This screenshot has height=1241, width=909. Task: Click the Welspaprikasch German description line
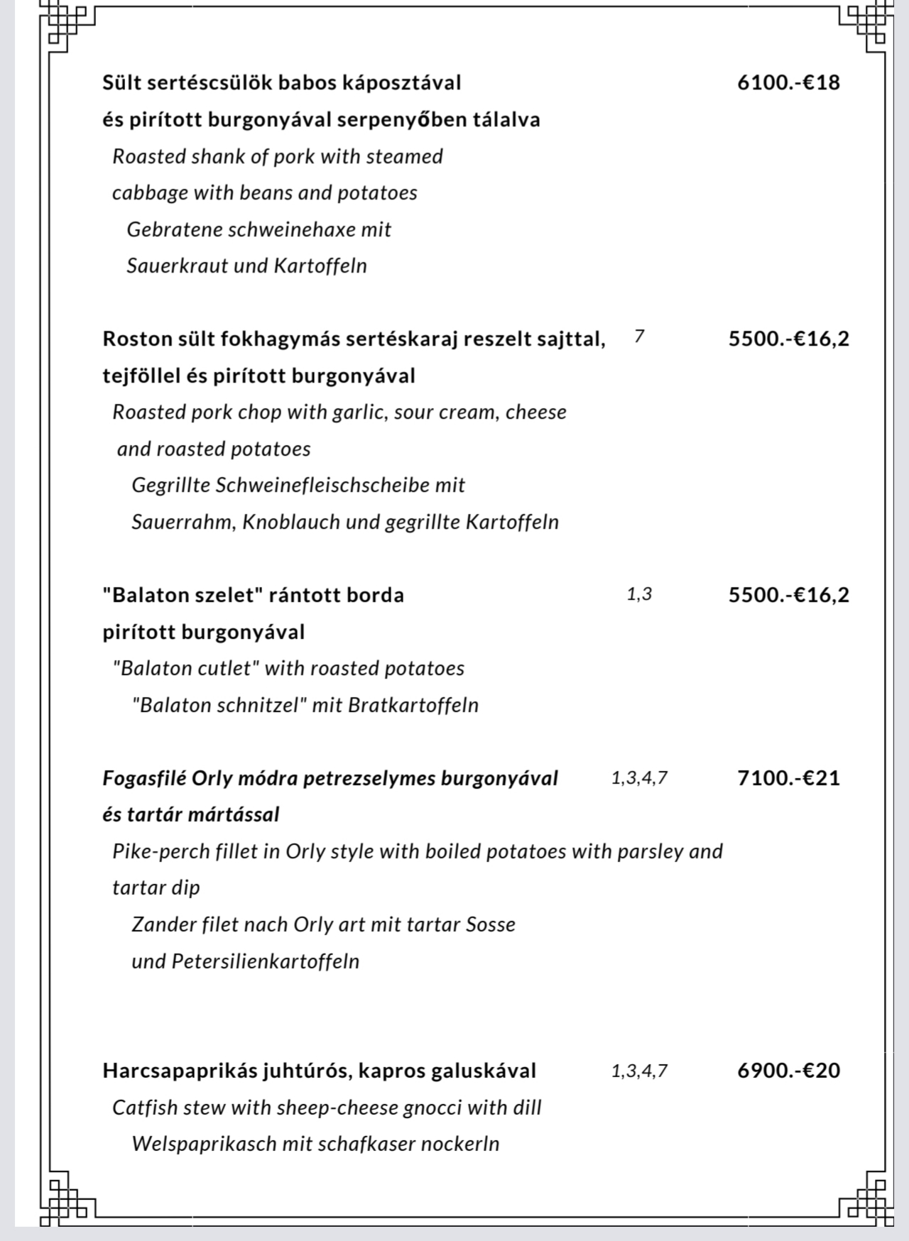click(315, 1144)
